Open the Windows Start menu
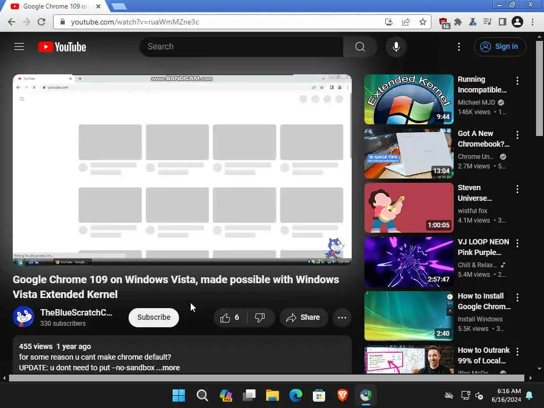 178,395
